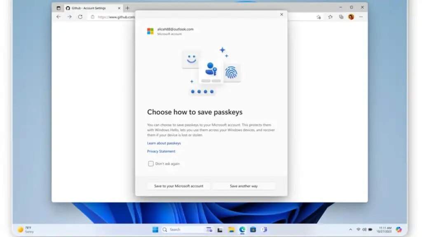Image resolution: width=422 pixels, height=237 pixels.
Task: Maximize the Edge browser window
Action: pyautogui.click(x=352, y=7)
